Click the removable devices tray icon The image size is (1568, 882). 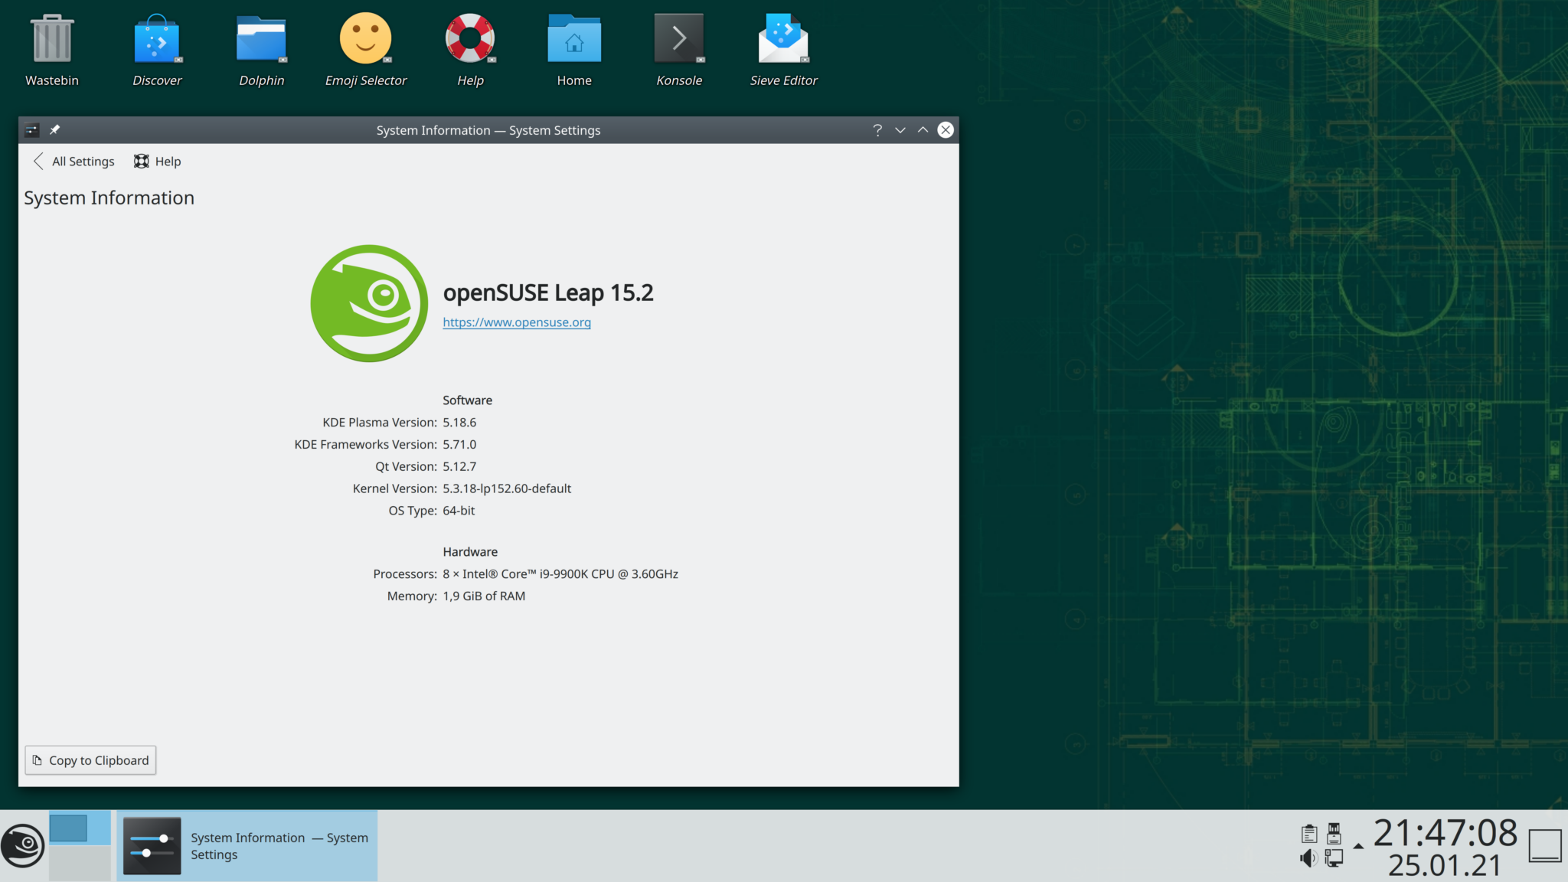[x=1334, y=833]
